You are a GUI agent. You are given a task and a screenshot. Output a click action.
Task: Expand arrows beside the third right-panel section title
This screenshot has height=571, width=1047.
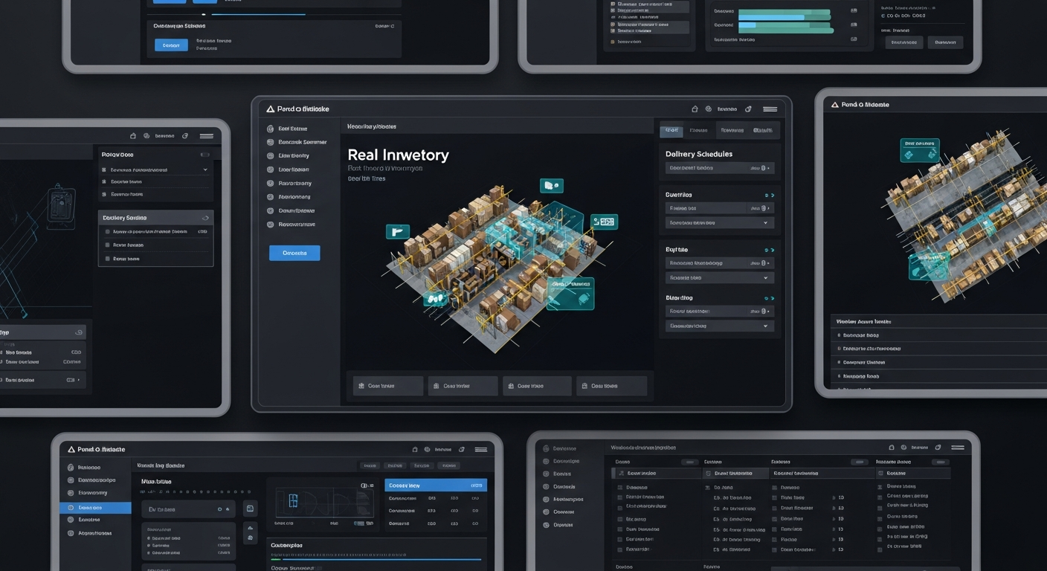(769, 250)
